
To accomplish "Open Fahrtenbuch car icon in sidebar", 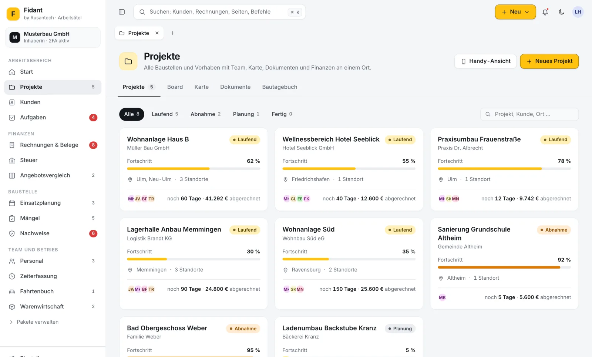I will coord(12,292).
